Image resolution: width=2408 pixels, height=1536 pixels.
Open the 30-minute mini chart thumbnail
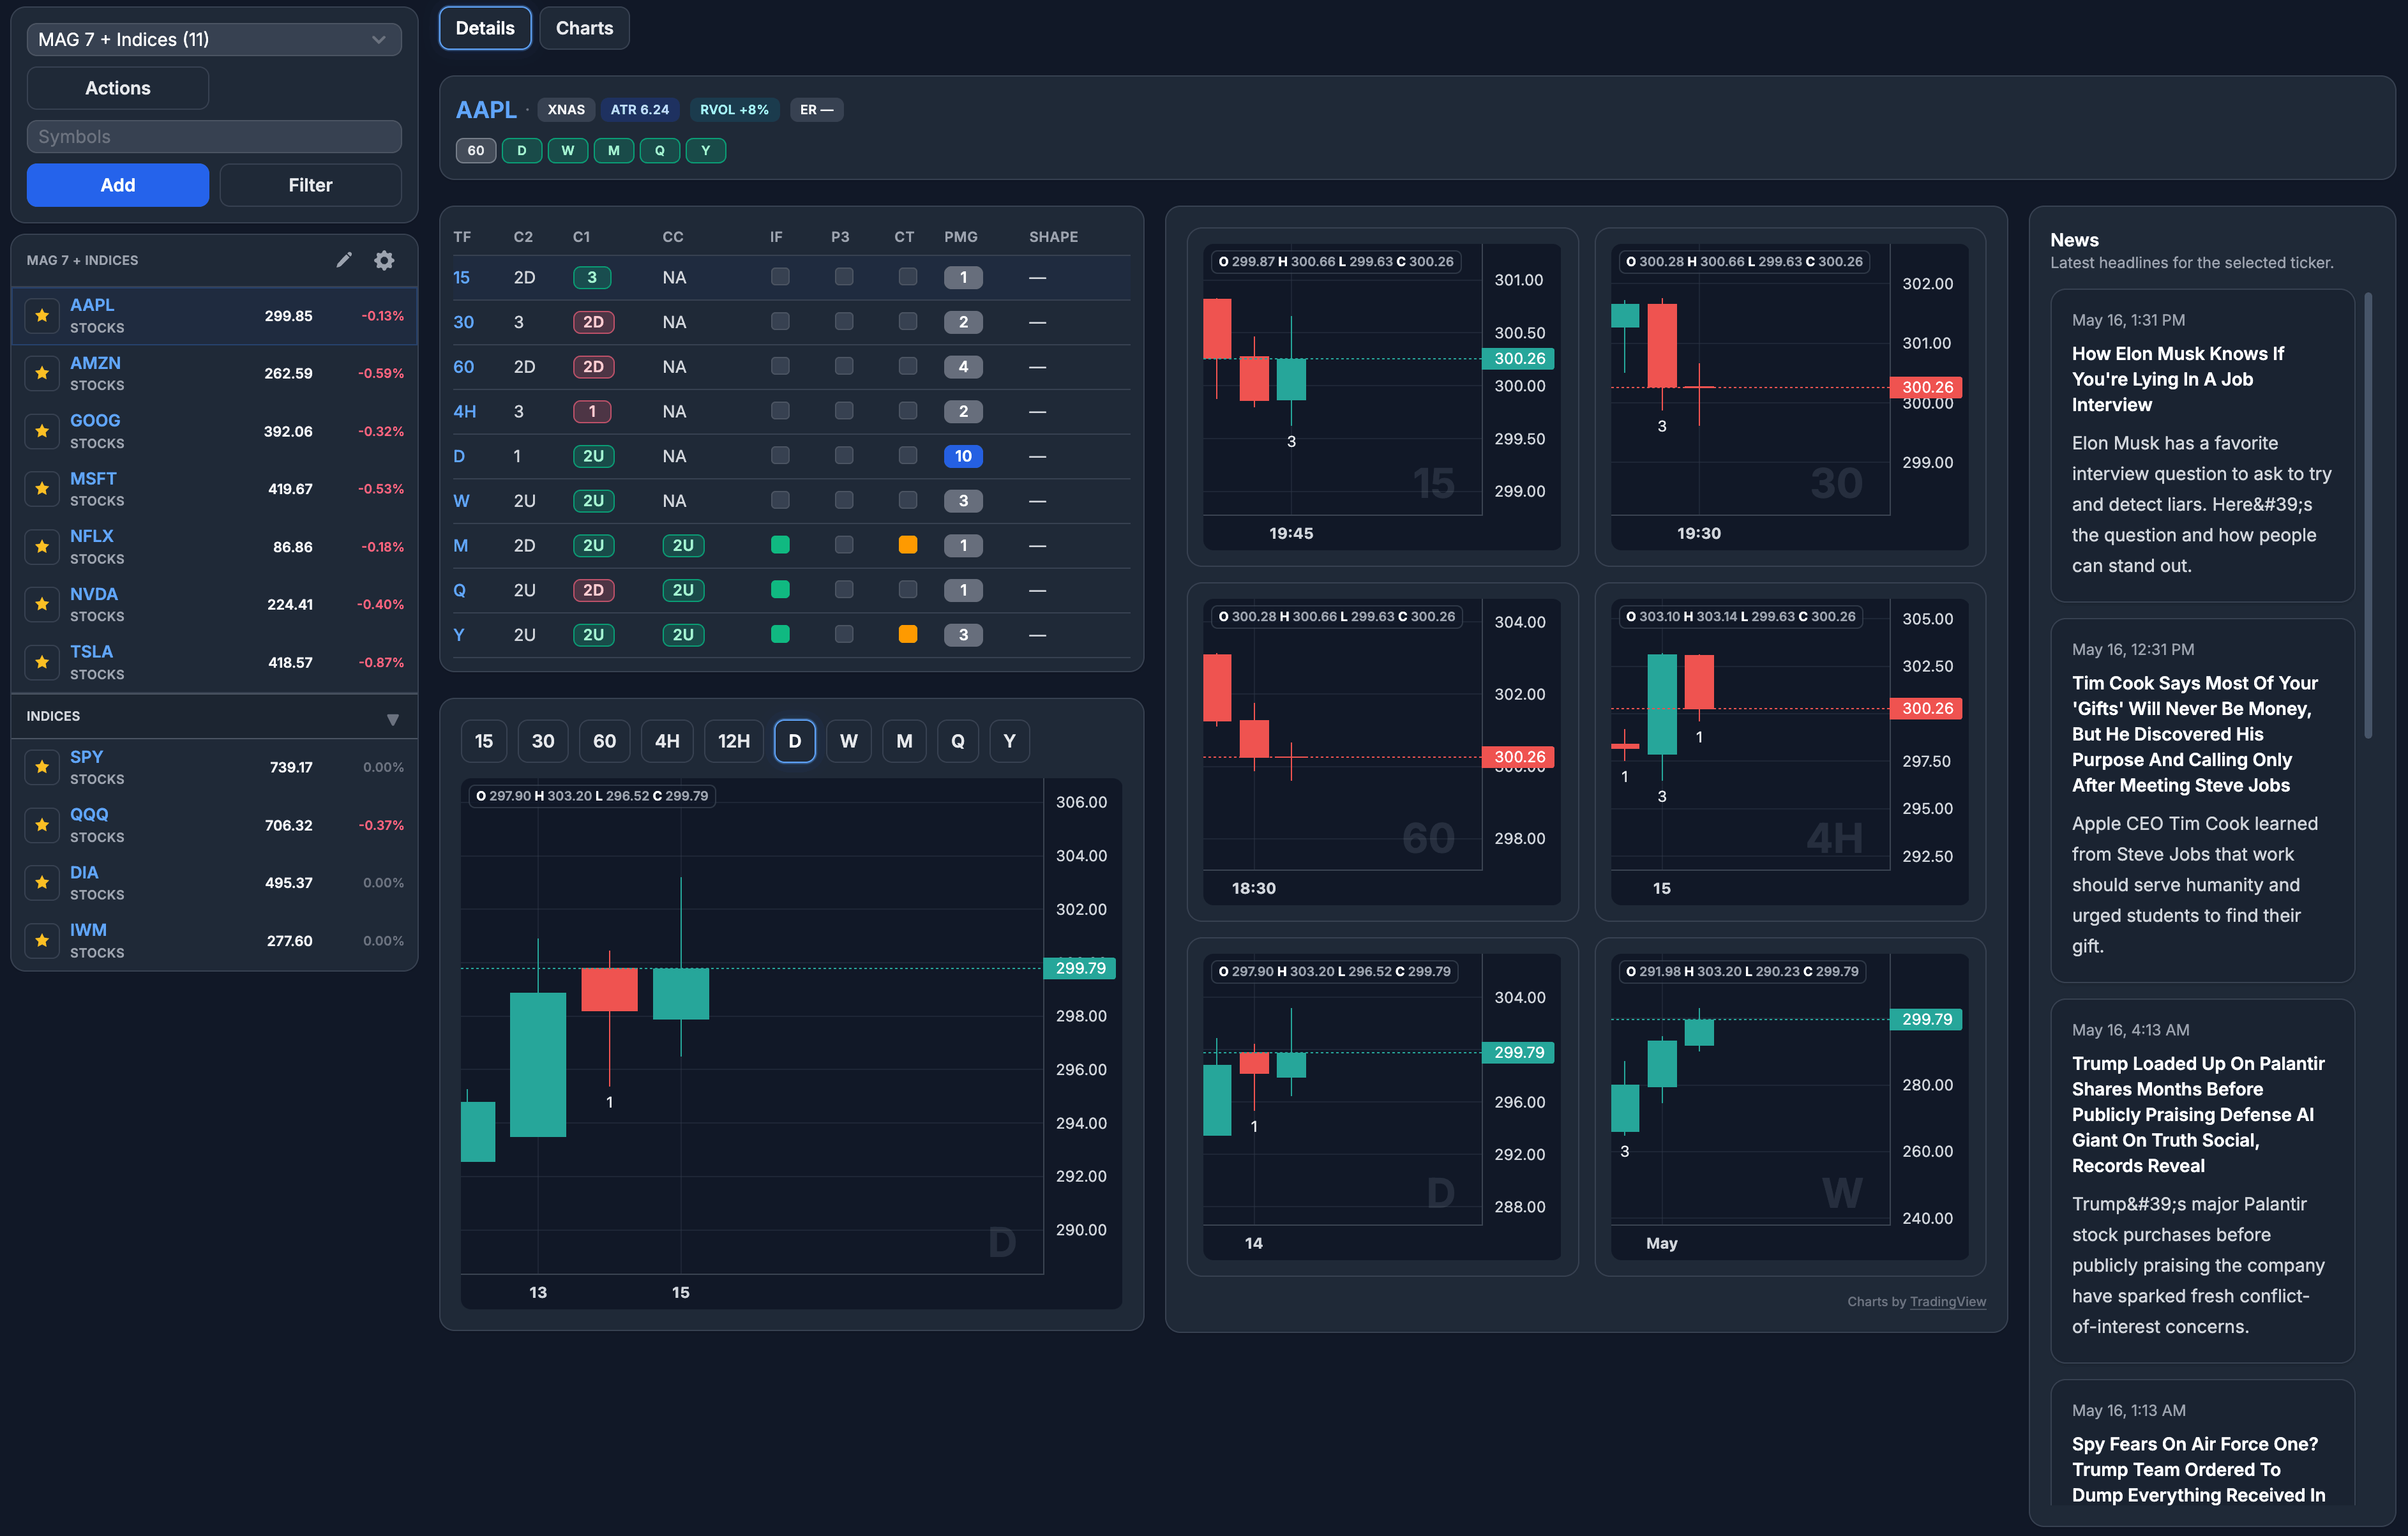coord(1789,397)
